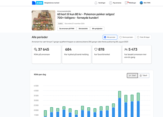This screenshot has width=163, height=117.
Task: Open the Ny annonse link
Action: click(x=117, y=3)
